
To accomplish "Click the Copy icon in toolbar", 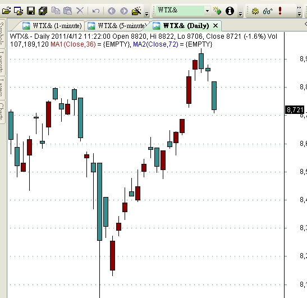I will [56, 10].
